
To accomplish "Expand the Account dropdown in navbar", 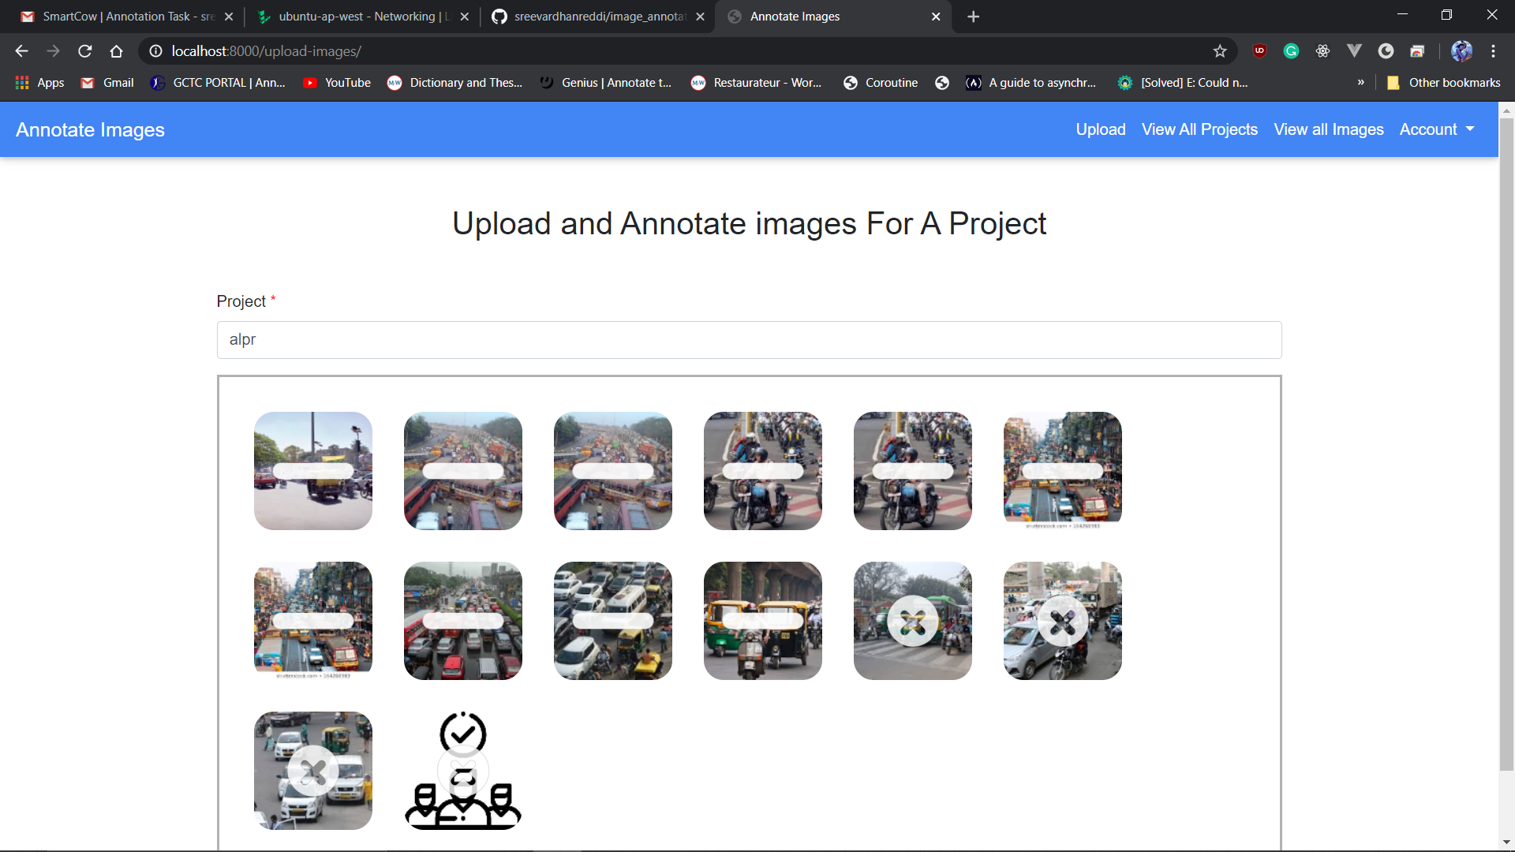I will [1436, 129].
